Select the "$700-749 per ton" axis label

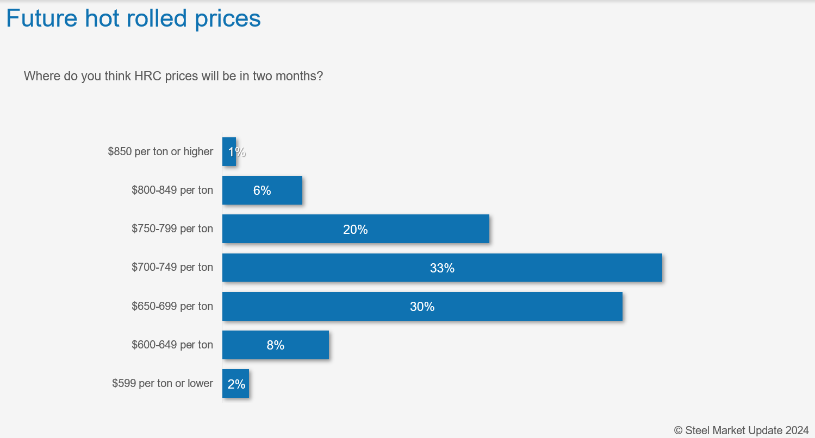pos(172,268)
